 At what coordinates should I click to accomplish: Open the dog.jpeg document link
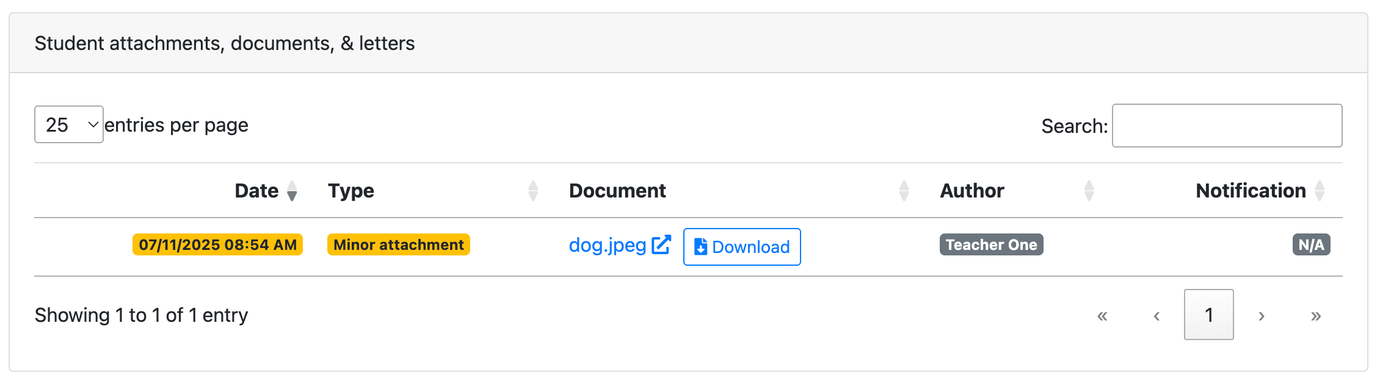pyautogui.click(x=608, y=245)
